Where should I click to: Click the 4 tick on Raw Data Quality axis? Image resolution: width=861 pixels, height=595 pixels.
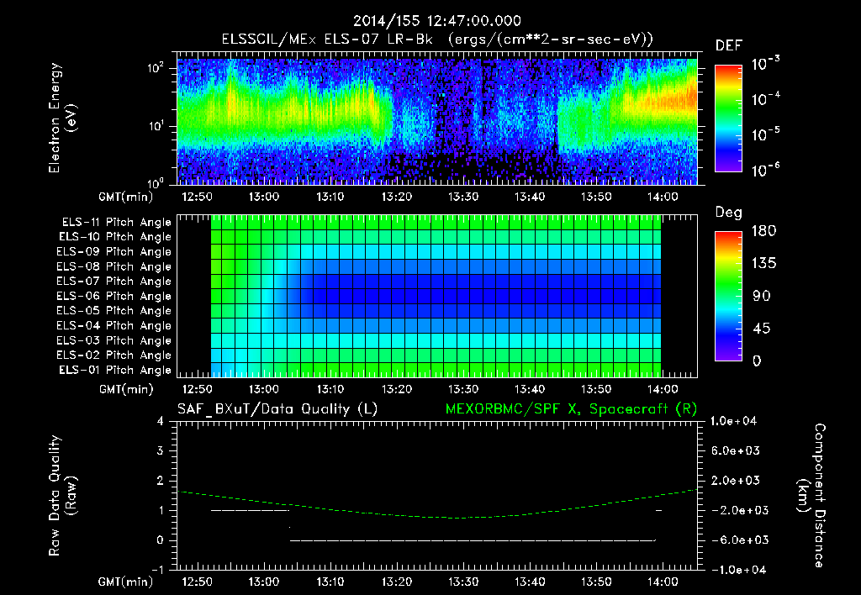click(x=161, y=422)
